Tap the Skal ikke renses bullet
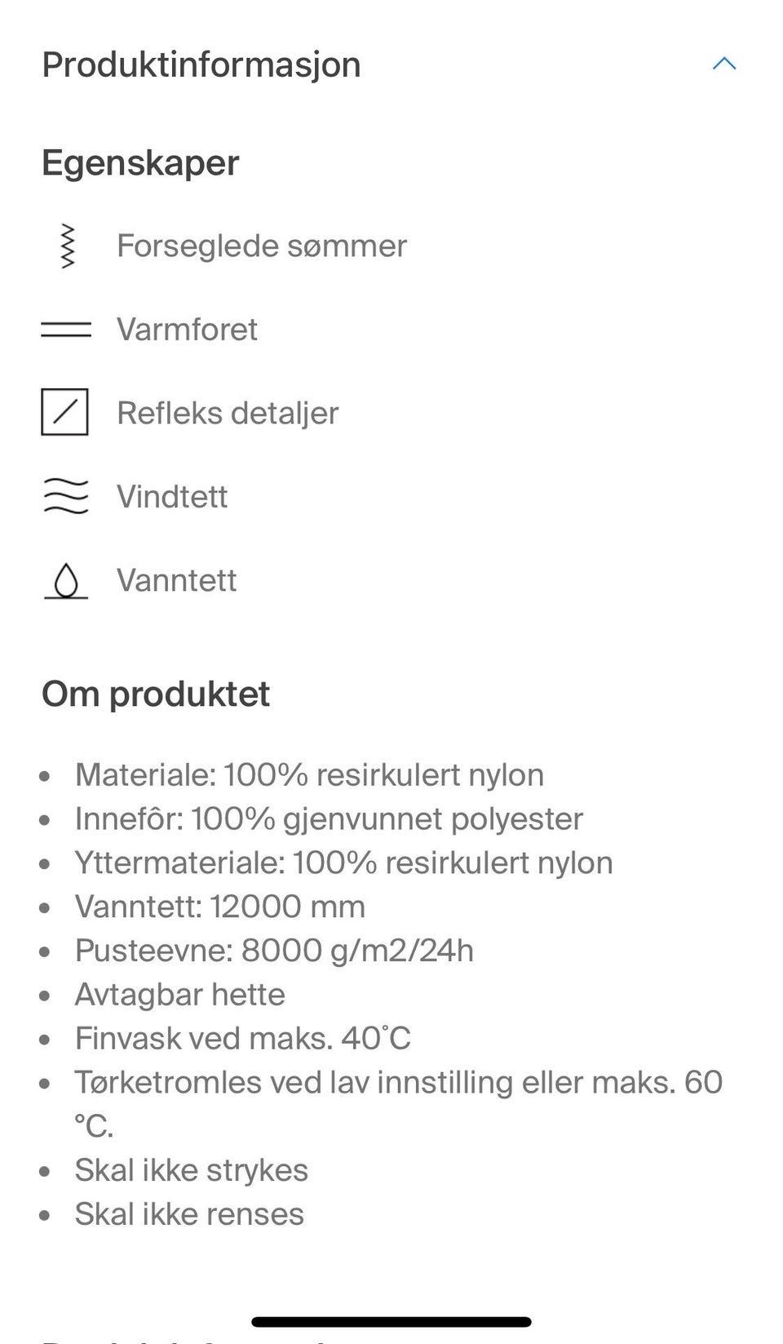This screenshot has width=783, height=1344. point(189,1213)
